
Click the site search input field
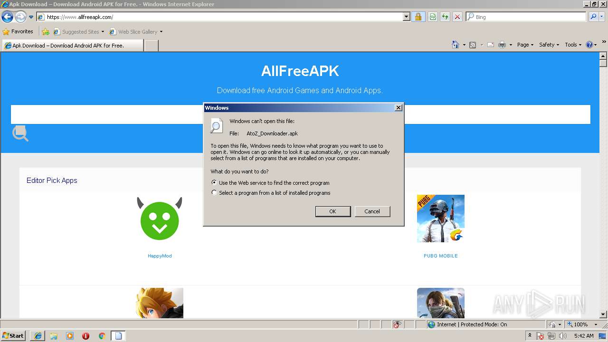(301, 114)
